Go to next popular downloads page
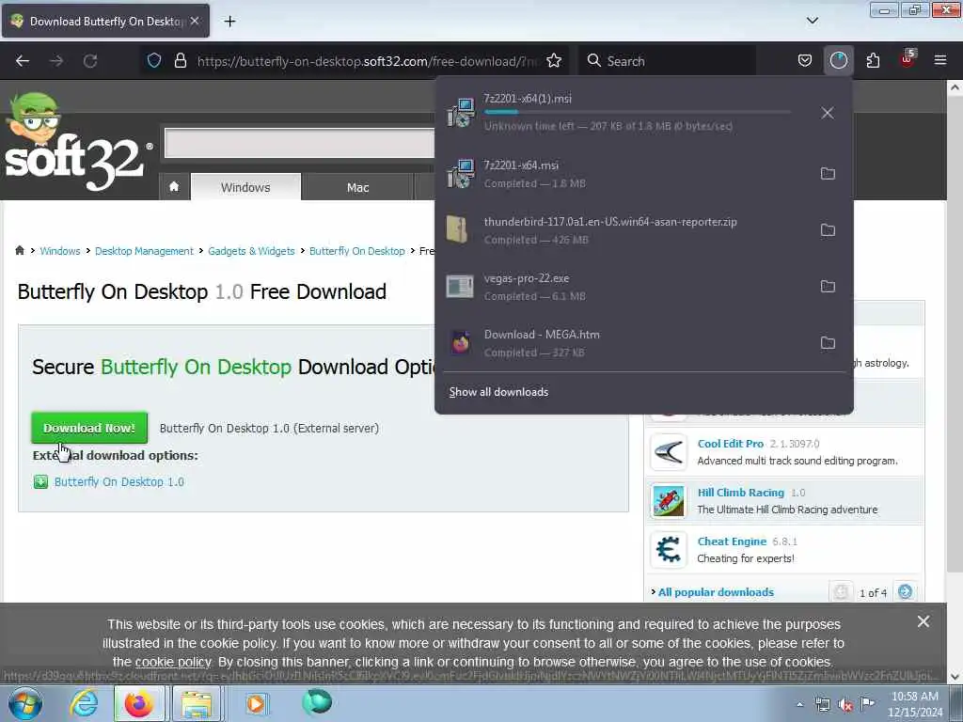The width and height of the screenshot is (963, 722). [x=906, y=592]
